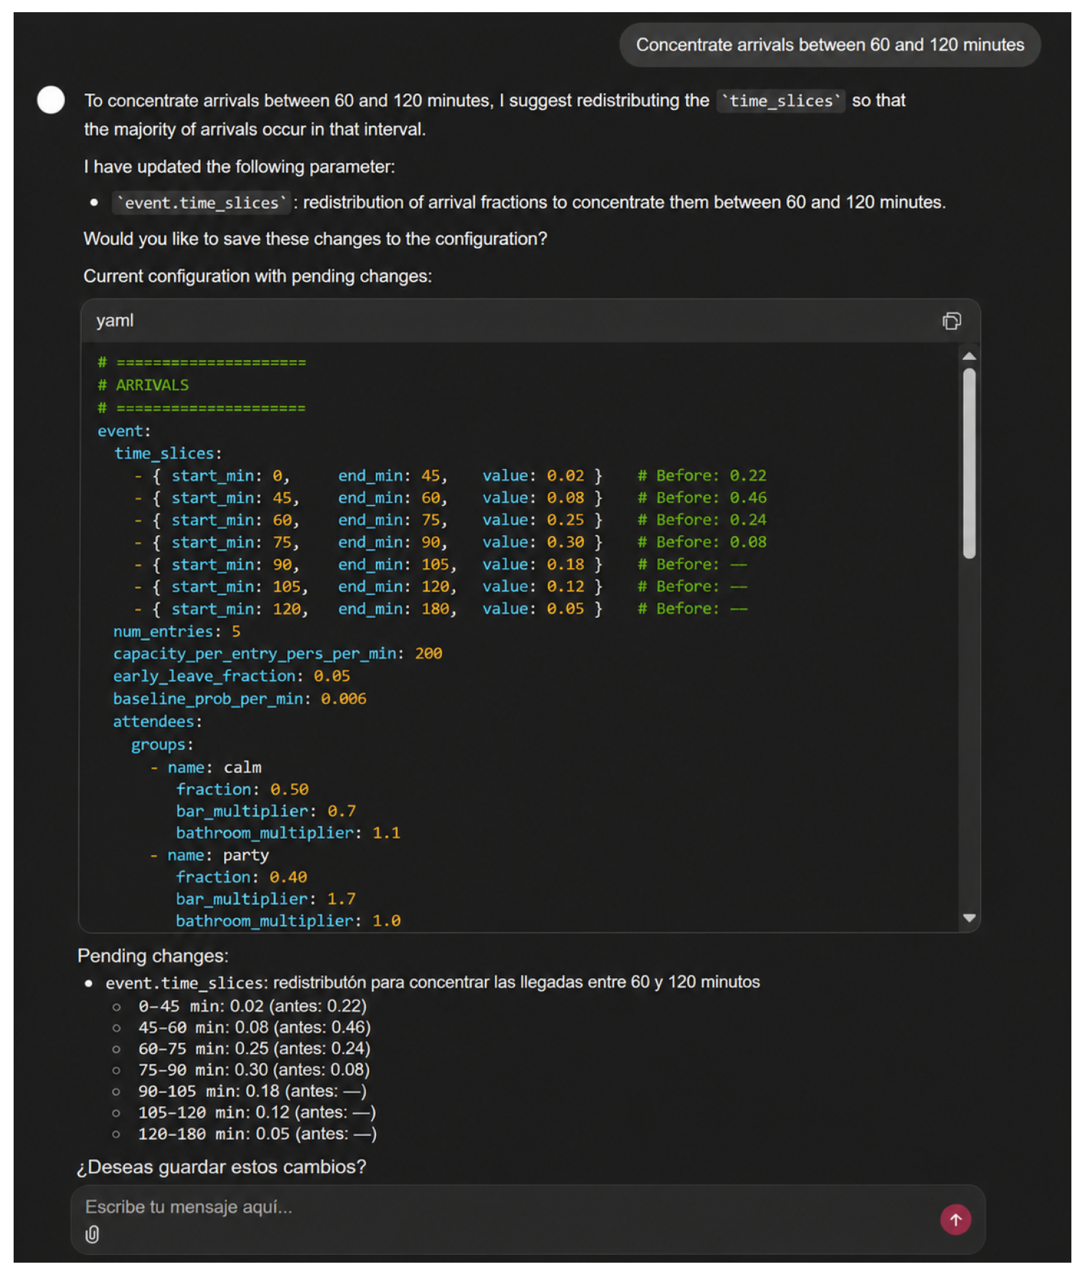This screenshot has height=1272, width=1085.
Task: Click the 'bar_multiplier: 1.7' line
Action: (266, 899)
